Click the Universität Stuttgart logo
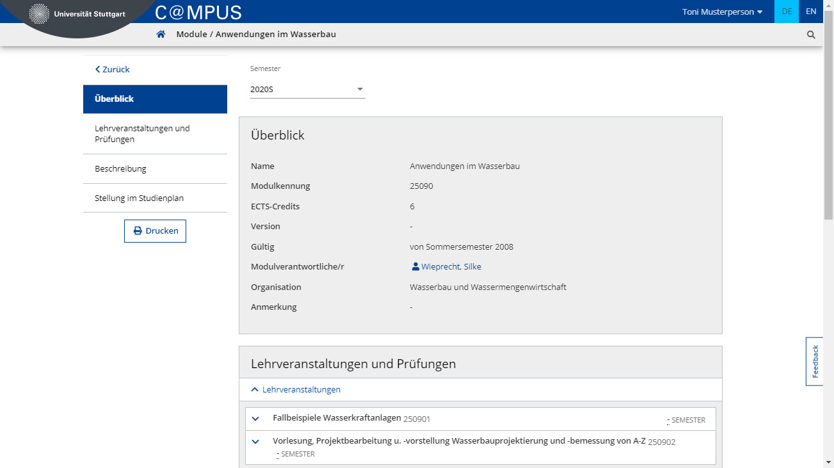 click(77, 13)
